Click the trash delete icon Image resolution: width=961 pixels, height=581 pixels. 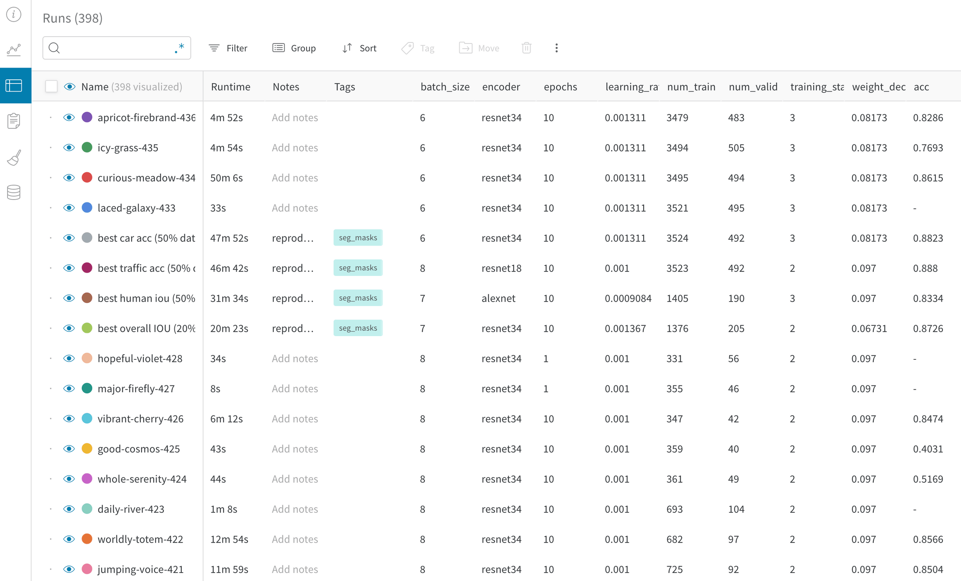[527, 48]
